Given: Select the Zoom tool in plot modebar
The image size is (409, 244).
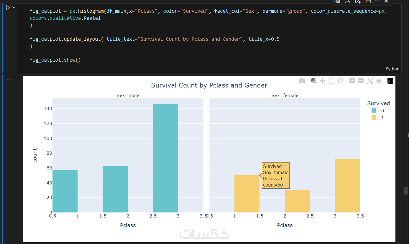Looking at the screenshot, I should coord(314,81).
